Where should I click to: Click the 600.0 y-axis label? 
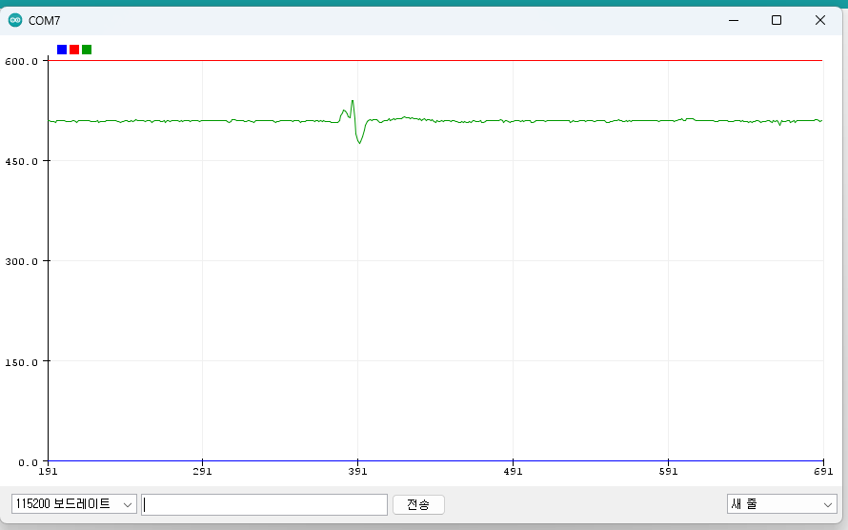click(x=22, y=62)
